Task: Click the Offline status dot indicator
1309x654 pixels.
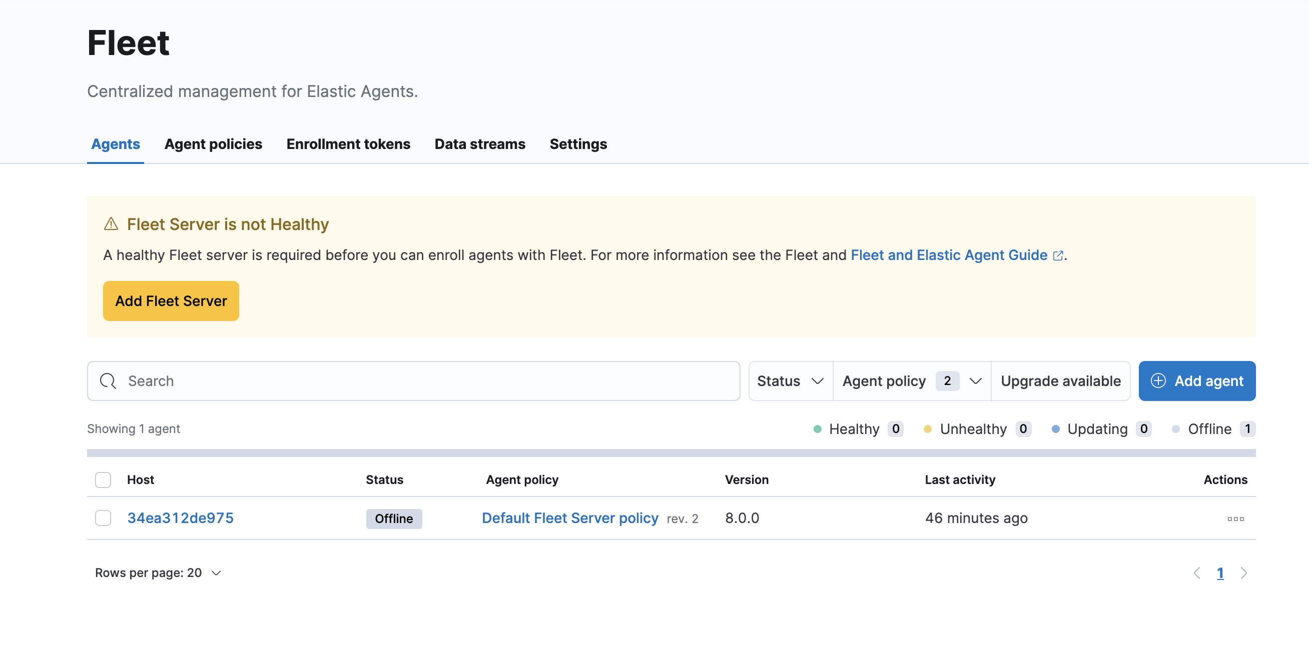Action: point(1175,429)
